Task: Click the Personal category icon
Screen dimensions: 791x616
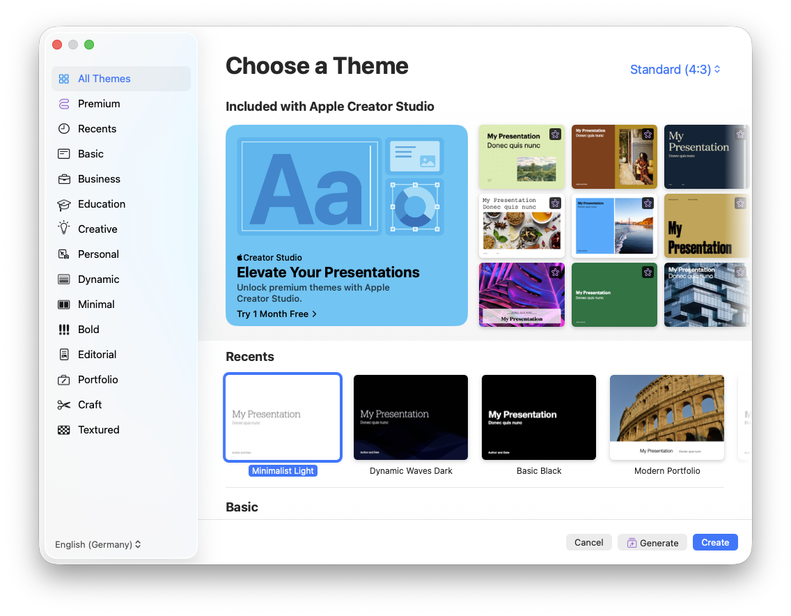Action: coord(63,254)
